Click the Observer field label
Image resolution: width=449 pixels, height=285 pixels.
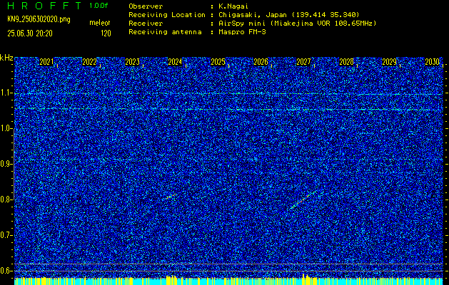point(146,6)
